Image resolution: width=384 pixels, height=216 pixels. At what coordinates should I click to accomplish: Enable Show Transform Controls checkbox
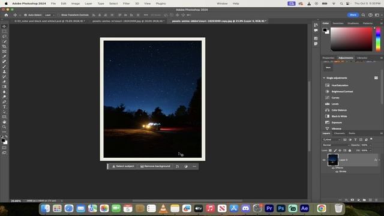pos(59,15)
